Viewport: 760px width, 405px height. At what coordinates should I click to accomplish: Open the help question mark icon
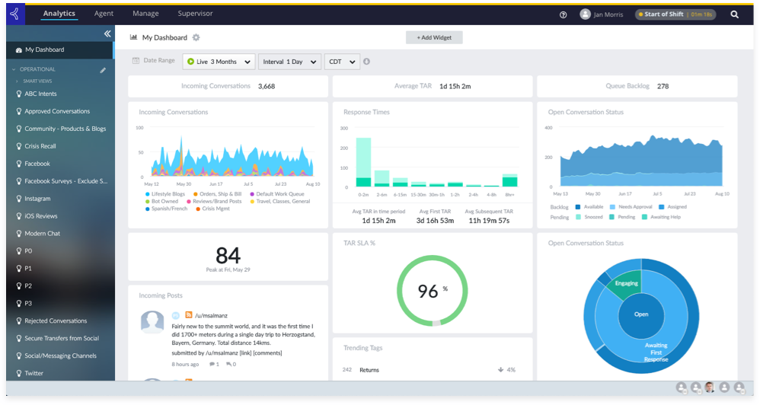[564, 14]
